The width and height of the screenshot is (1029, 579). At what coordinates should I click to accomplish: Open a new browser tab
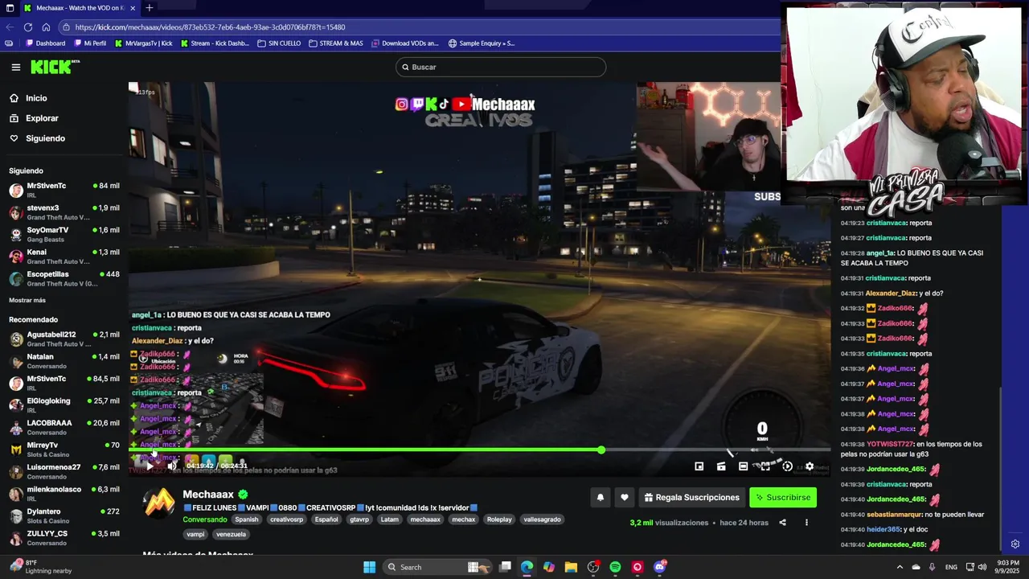click(149, 8)
